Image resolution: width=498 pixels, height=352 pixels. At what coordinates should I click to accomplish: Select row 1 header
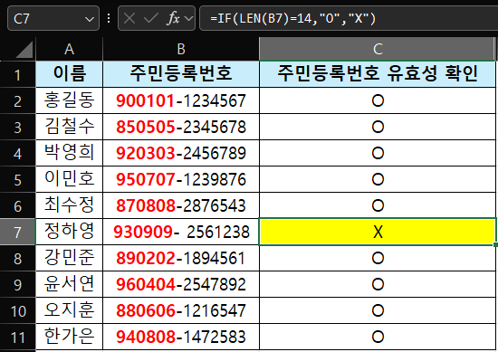[x=17, y=74]
